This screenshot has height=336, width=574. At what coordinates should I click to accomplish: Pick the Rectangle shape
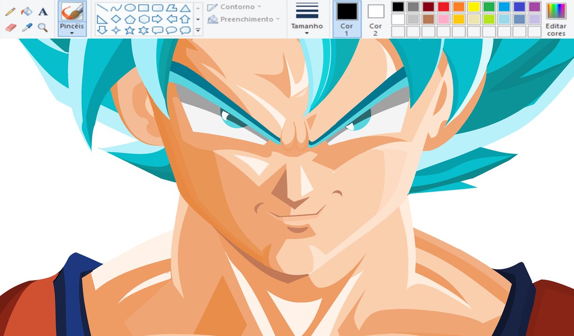(x=144, y=8)
